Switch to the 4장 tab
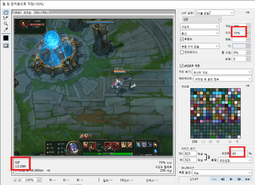 click(45, 12)
